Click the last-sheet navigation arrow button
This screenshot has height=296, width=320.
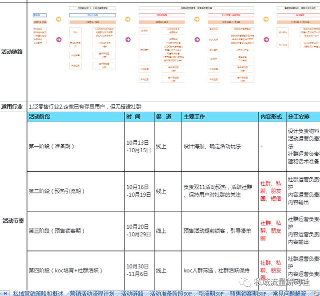click(5, 293)
